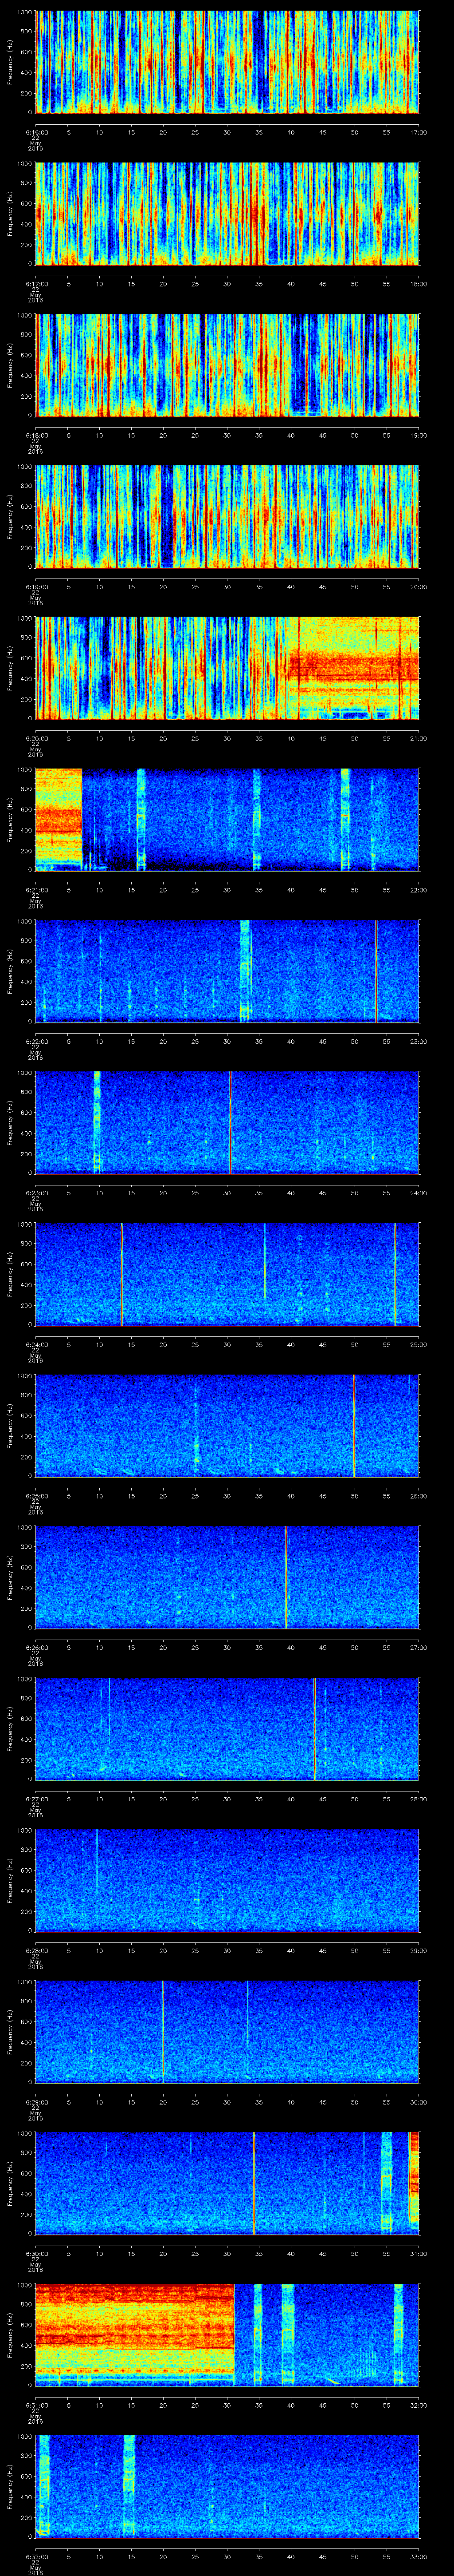Select the red vertical line in the 6:26:00 panel
The height and width of the screenshot is (2576, 454).
(286, 1577)
